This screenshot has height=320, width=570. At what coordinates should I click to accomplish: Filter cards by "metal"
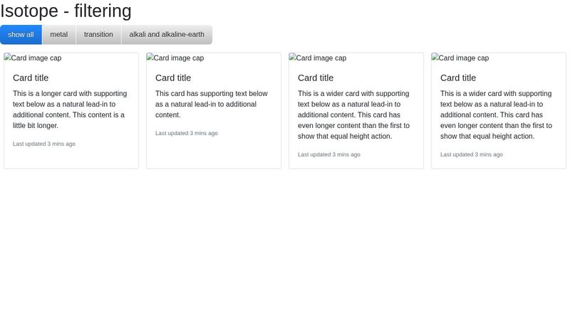coord(58,34)
